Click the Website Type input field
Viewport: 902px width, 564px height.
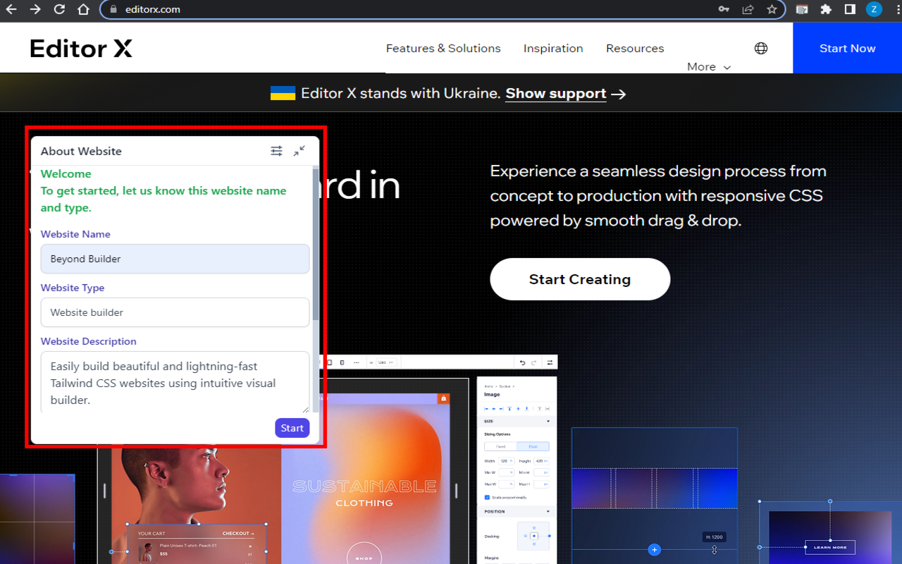175,312
